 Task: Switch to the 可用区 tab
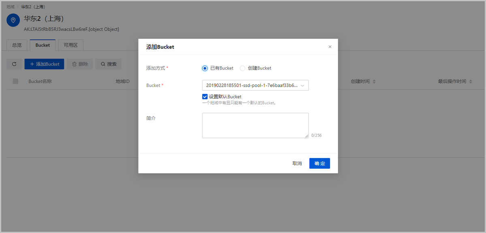coord(70,45)
